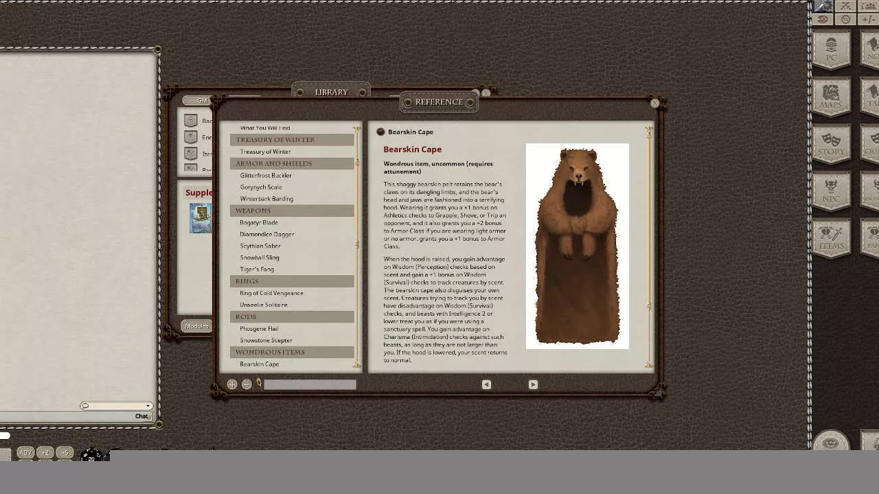Click the first Library category shield icon
This screenshot has height=494, width=879.
191,121
